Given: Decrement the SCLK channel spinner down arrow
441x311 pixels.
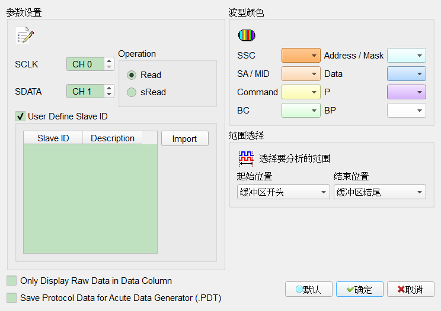Looking at the screenshot, I should [x=109, y=67].
